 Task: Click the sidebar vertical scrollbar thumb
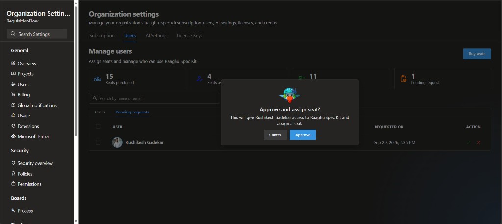[76, 71]
